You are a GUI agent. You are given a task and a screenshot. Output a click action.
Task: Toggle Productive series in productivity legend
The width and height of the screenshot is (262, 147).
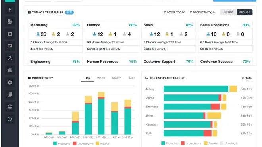pyautogui.click(x=62, y=143)
